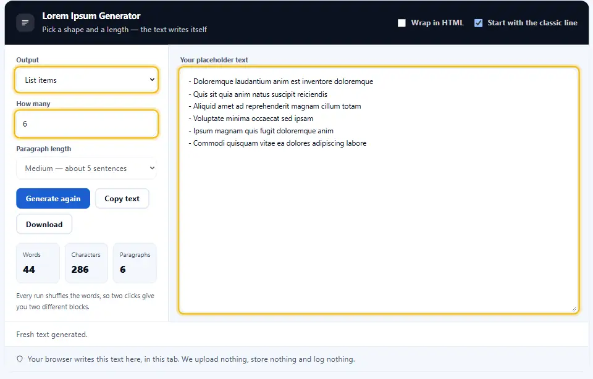The image size is (593, 379).
Task: Click the 'How many' field label
Action: pyautogui.click(x=33, y=104)
